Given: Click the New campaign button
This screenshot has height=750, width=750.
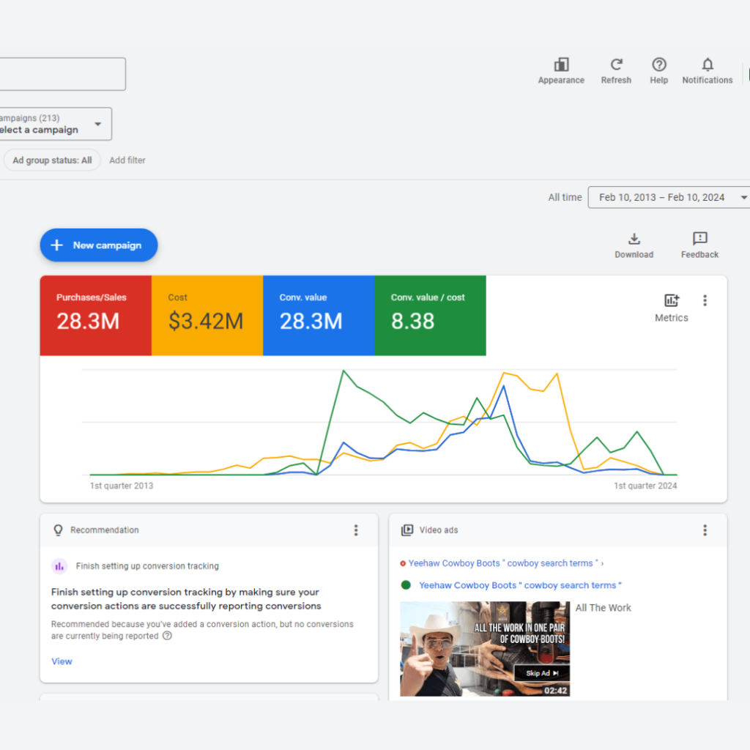Looking at the screenshot, I should [x=99, y=245].
